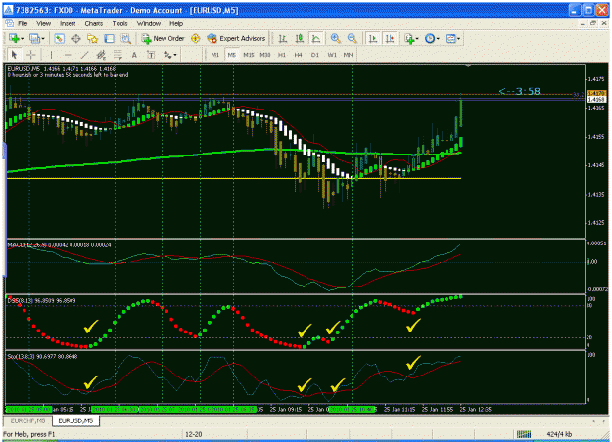The width and height of the screenshot is (612, 442).
Task: Draw a trendline with the line tool
Action: point(84,55)
